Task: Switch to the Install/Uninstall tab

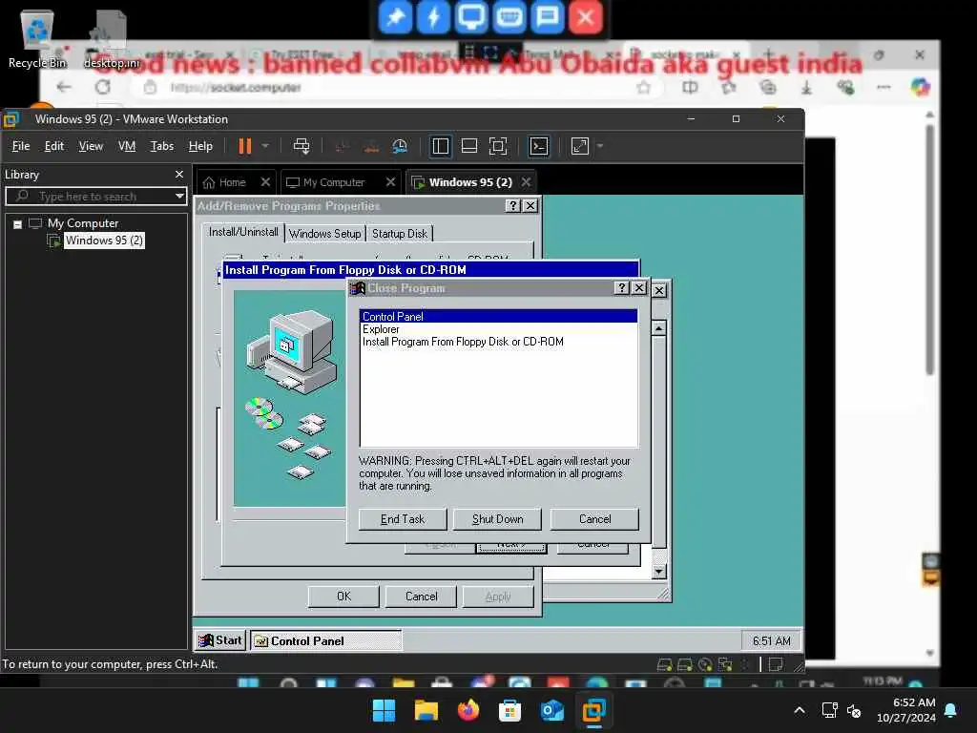Action: [x=243, y=232]
